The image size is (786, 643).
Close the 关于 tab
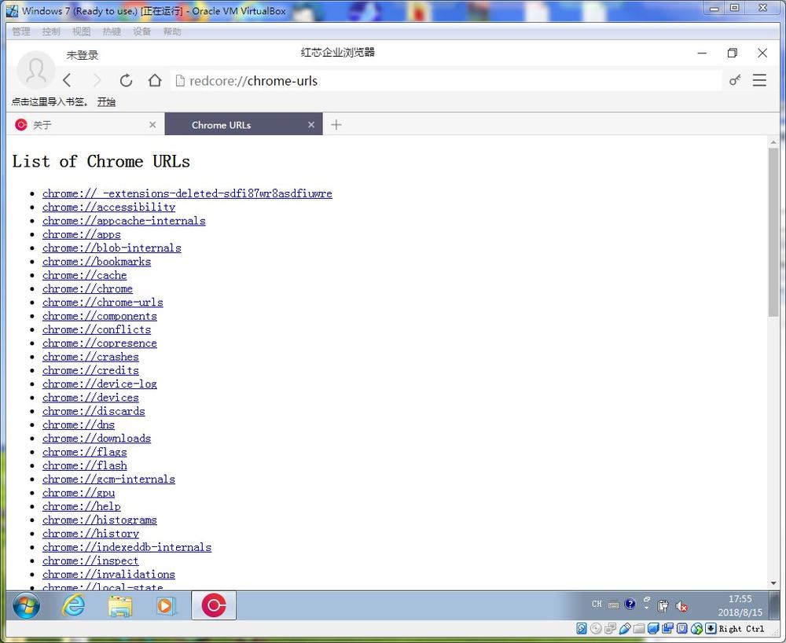(x=153, y=125)
